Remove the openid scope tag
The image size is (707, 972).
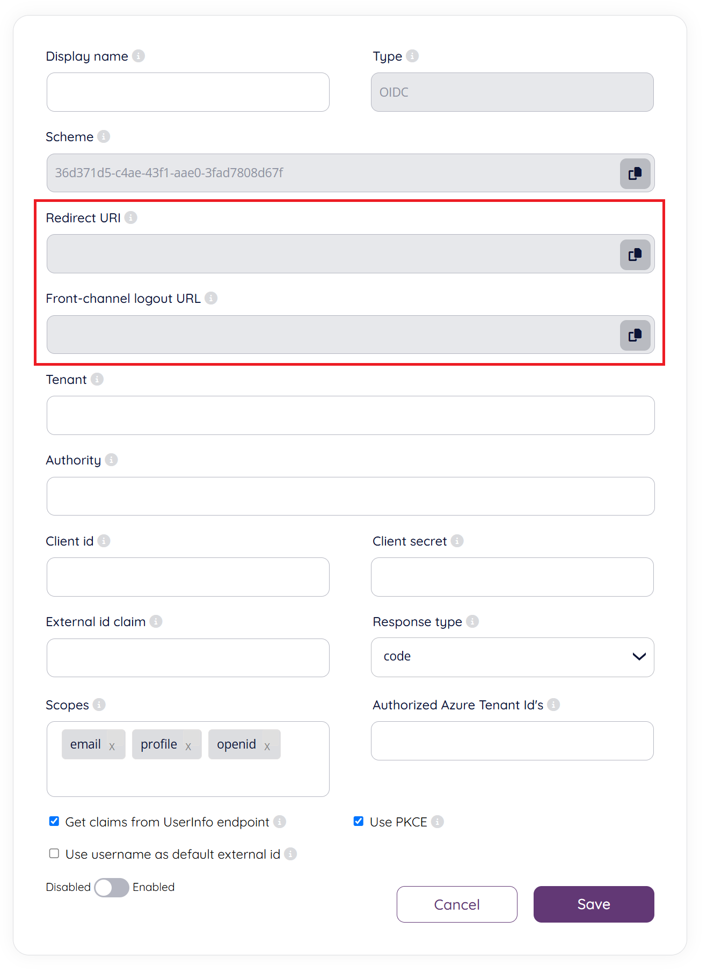pyautogui.click(x=267, y=746)
